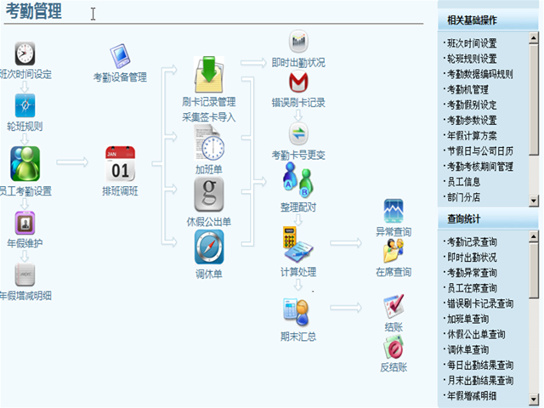The image size is (544, 408).
Task: Open 加班单 clock document icon
Action: point(210,144)
